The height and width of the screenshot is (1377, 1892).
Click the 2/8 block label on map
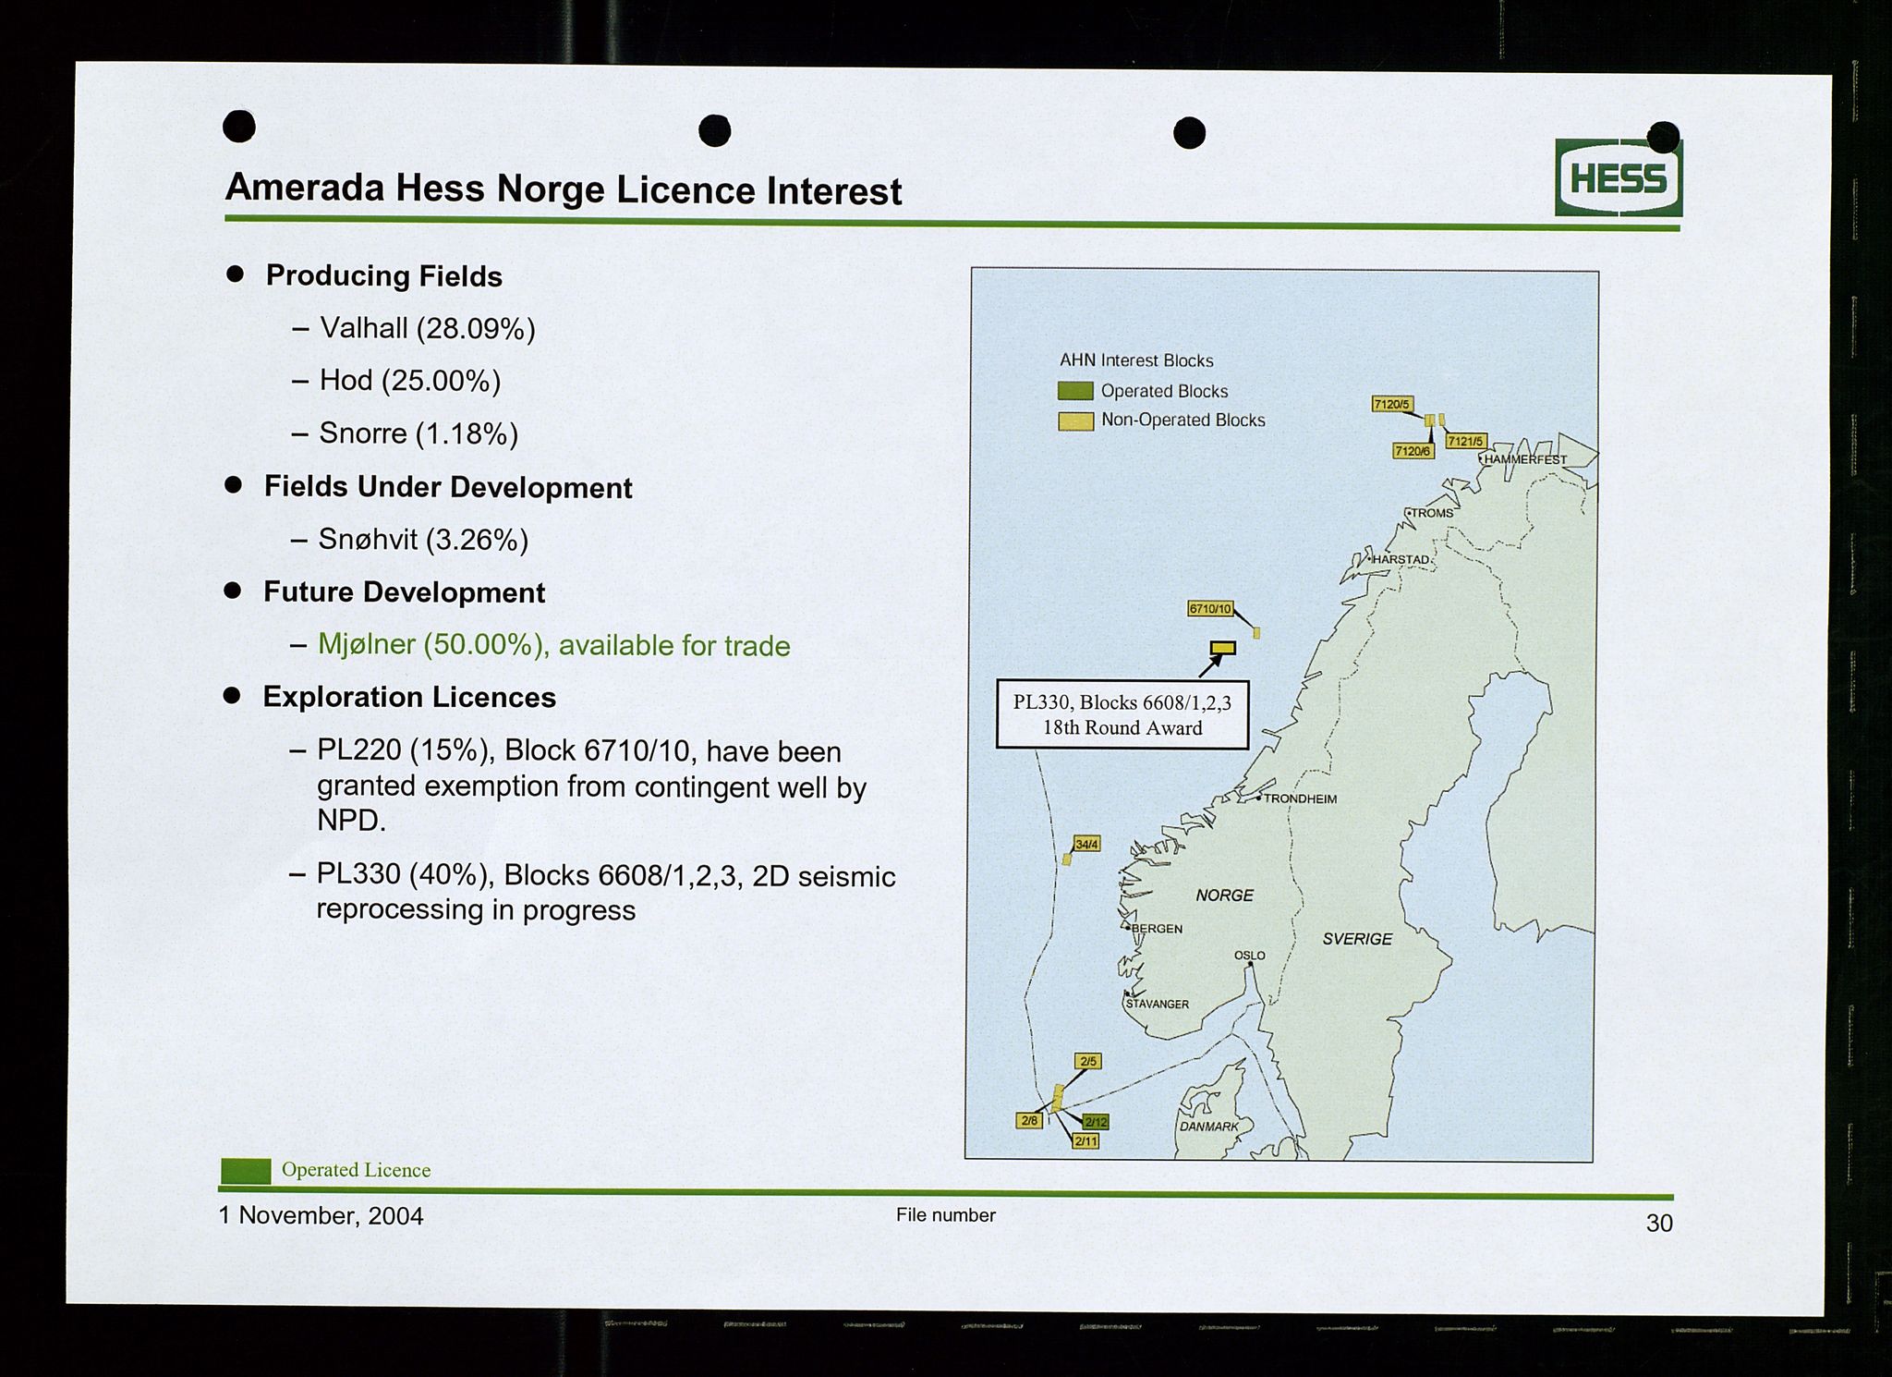pyautogui.click(x=1029, y=1120)
